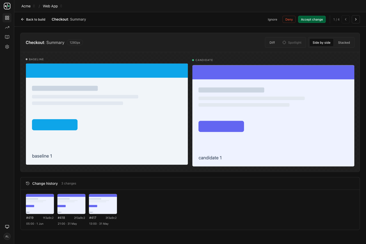
Task: Open the trends analytics icon
Action: coord(7,27)
